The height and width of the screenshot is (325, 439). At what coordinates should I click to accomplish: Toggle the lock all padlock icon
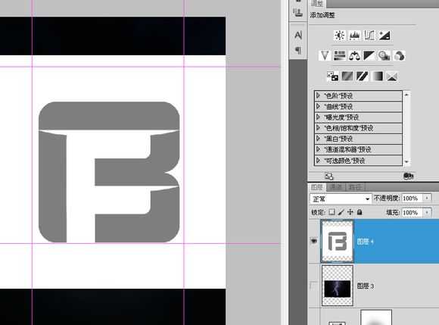(360, 212)
